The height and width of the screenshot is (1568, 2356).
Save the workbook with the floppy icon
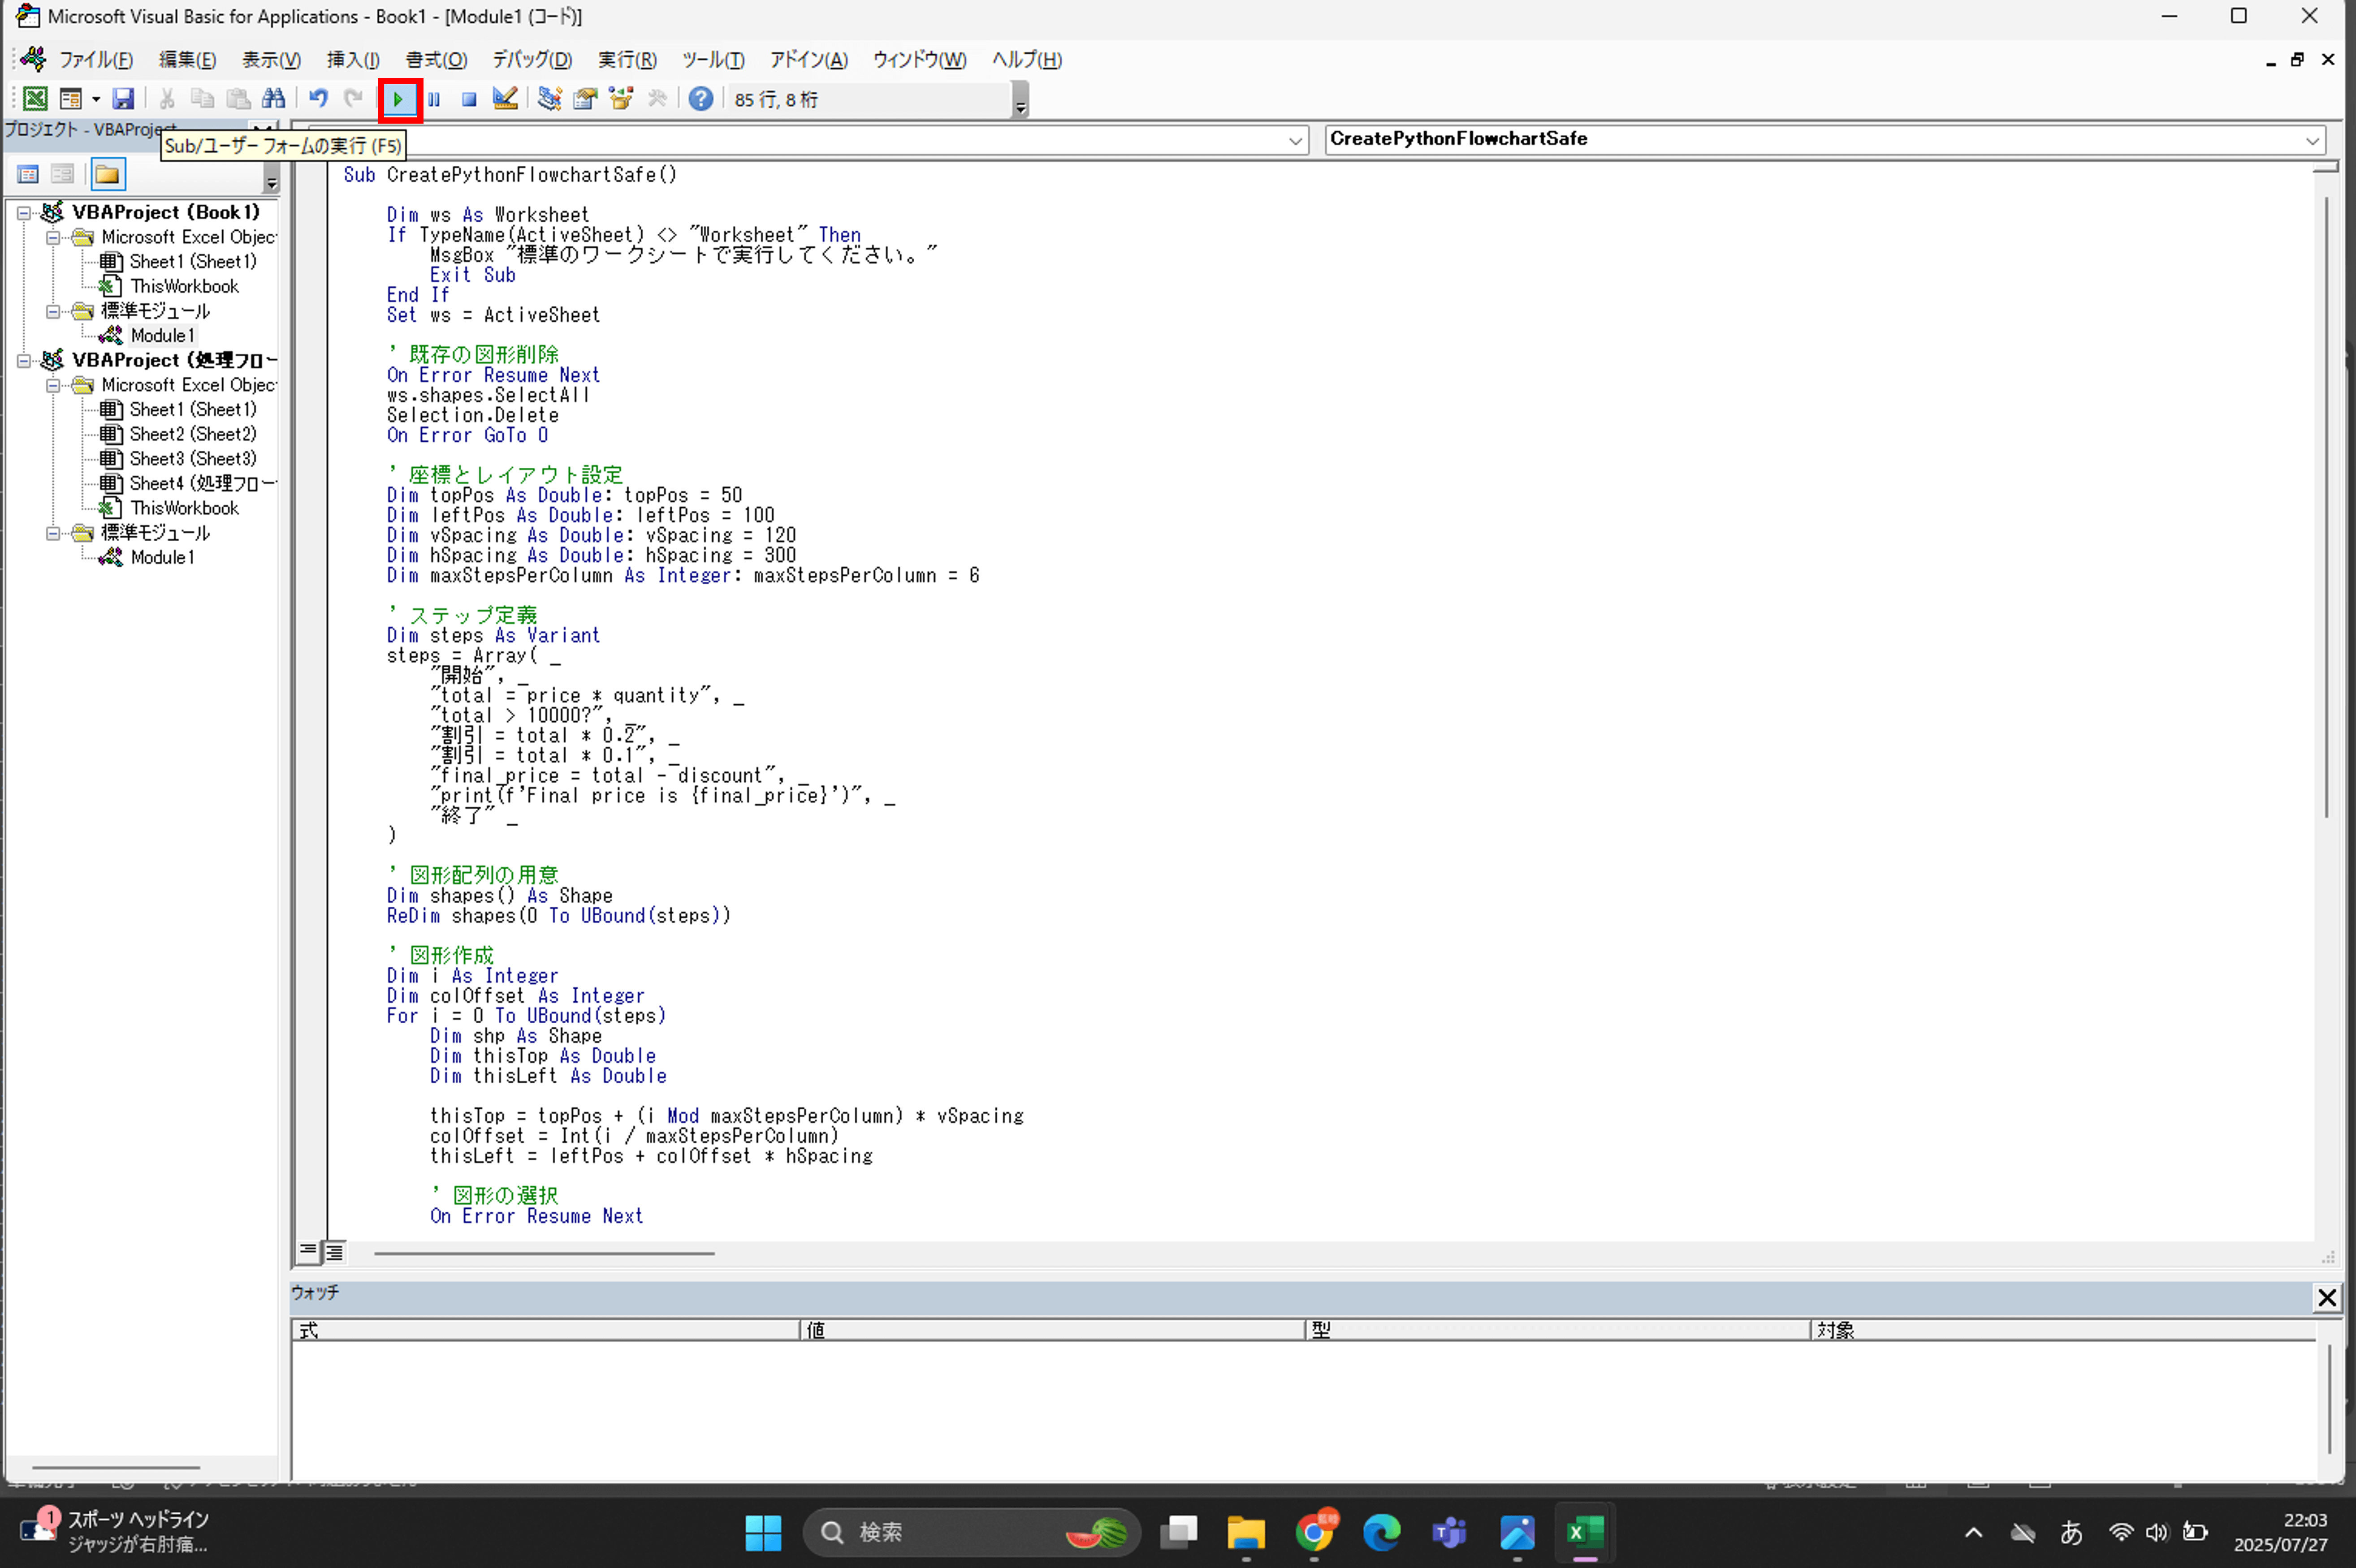[x=123, y=99]
